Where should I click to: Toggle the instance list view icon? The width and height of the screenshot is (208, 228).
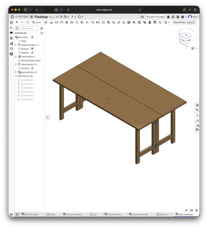42,28
